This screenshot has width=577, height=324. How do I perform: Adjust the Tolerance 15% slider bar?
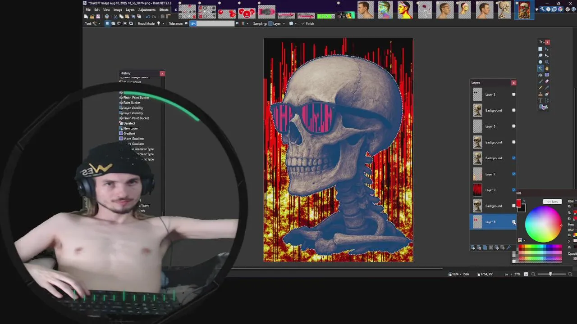point(212,23)
